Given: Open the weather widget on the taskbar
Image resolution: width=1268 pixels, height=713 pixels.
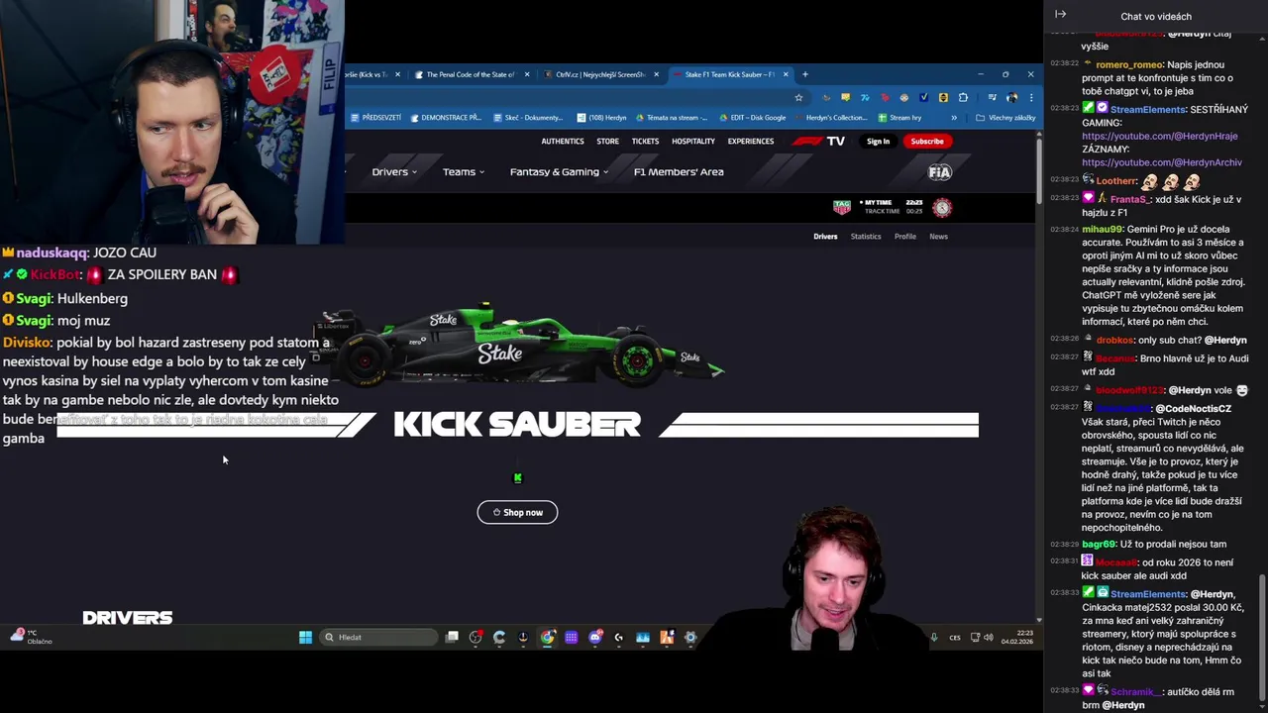Looking at the screenshot, I should pos(33,637).
